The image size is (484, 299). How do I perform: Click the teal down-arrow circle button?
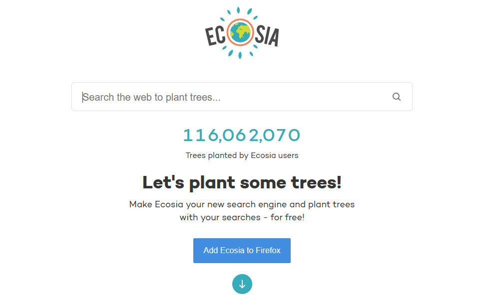[242, 284]
